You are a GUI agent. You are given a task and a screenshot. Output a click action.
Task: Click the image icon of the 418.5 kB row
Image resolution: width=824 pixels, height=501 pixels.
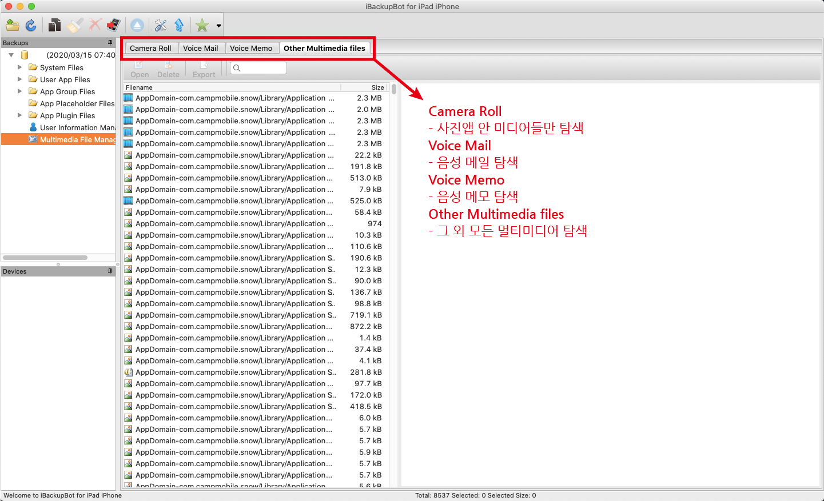(x=128, y=406)
